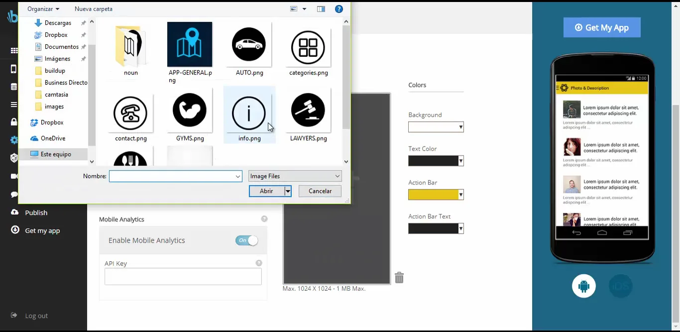The height and width of the screenshot is (332, 680).
Task: Open Descargas in the navigation pane
Action: coord(58,23)
